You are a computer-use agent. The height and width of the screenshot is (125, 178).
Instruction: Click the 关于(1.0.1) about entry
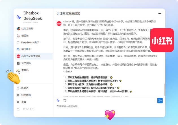(x=28, y=109)
